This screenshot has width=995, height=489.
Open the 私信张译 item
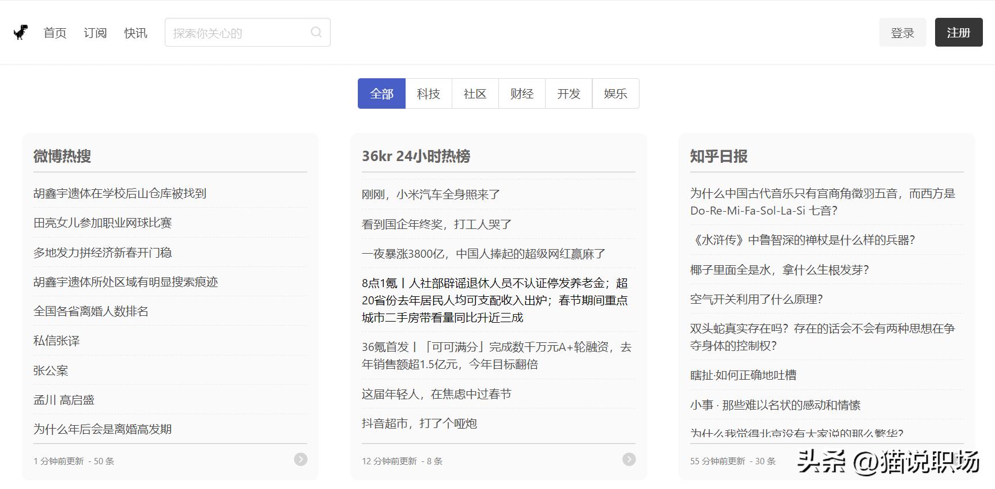[56, 341]
